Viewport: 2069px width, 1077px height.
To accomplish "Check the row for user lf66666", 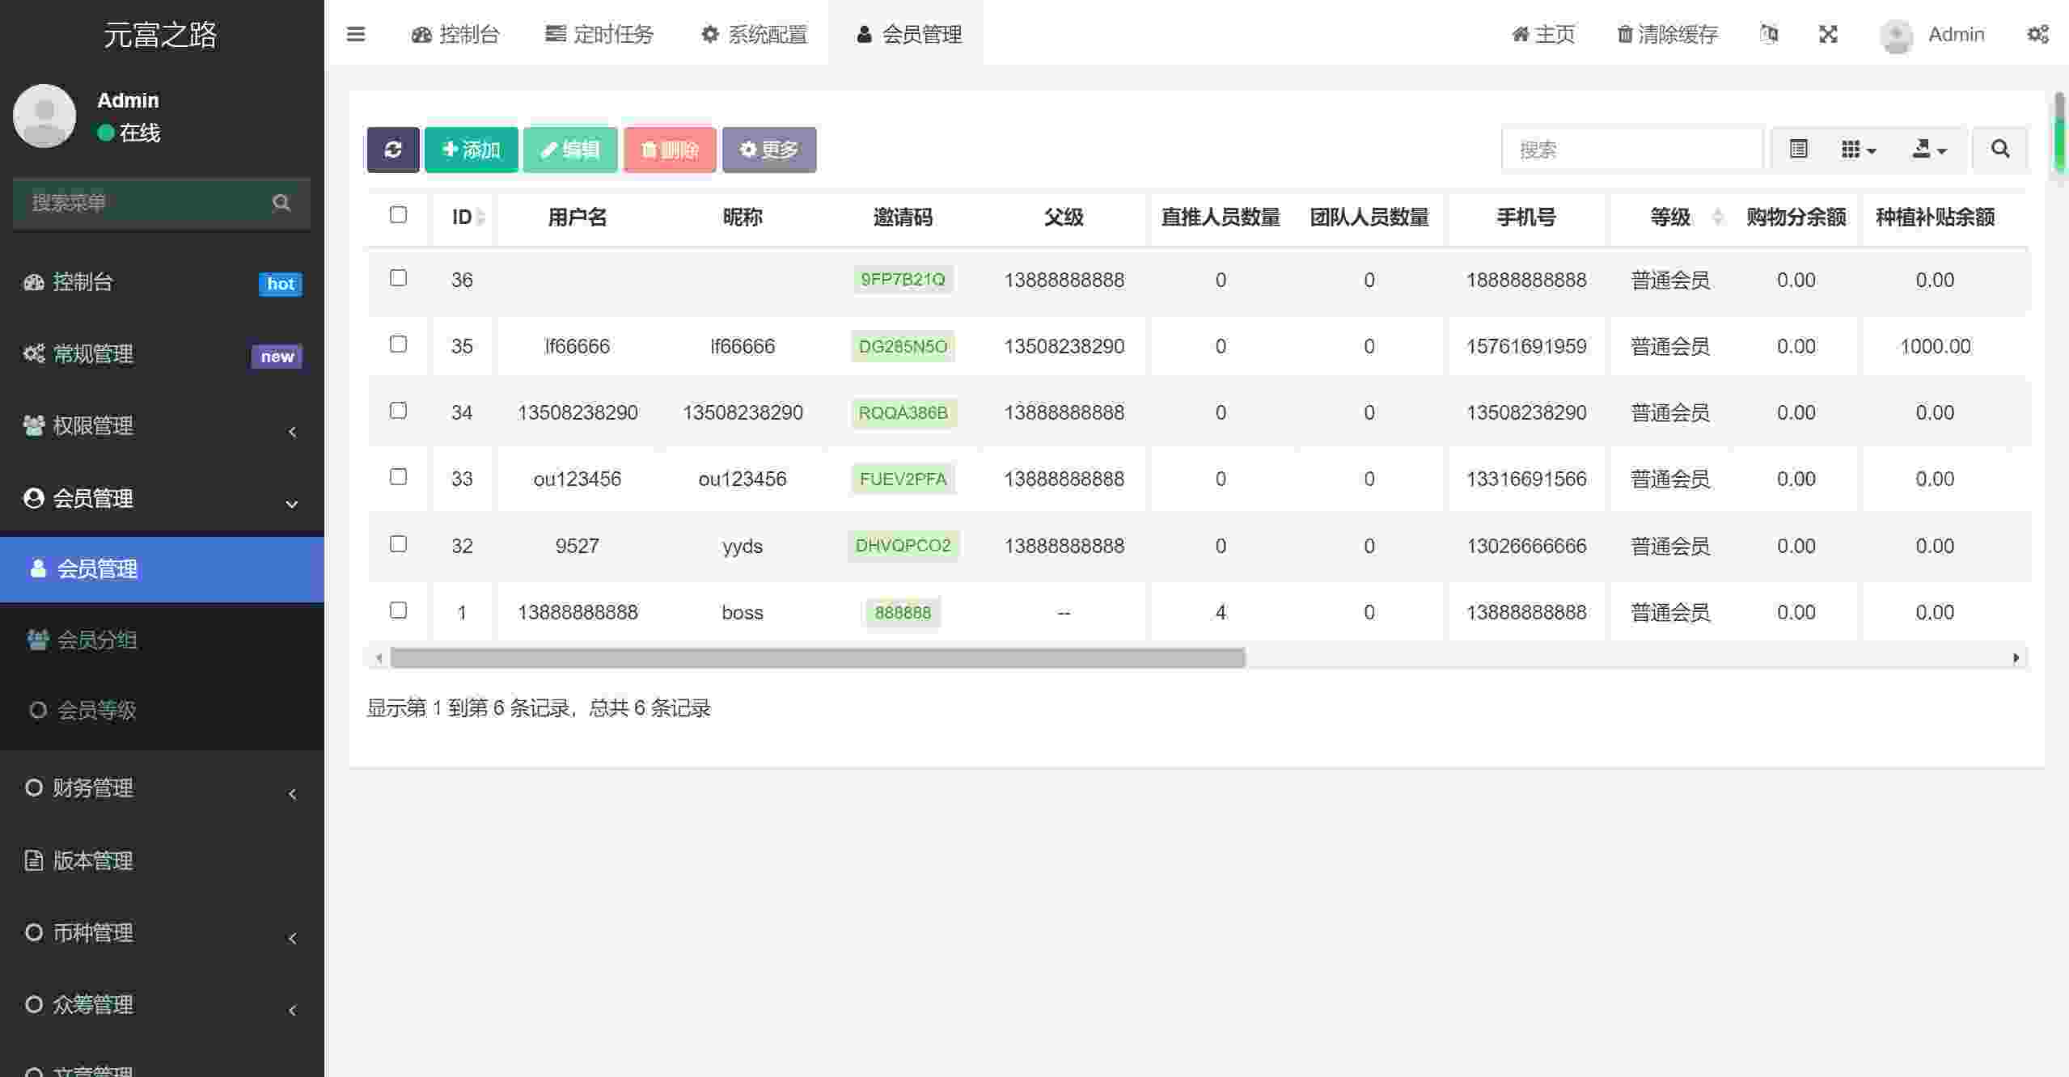I will coord(398,344).
